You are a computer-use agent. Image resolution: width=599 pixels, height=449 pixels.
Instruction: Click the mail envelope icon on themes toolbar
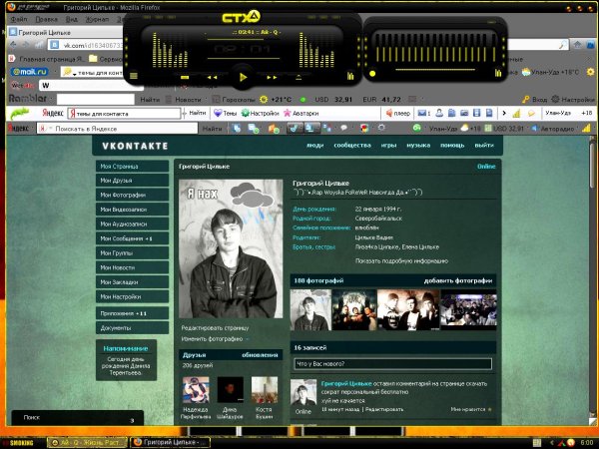(x=424, y=113)
